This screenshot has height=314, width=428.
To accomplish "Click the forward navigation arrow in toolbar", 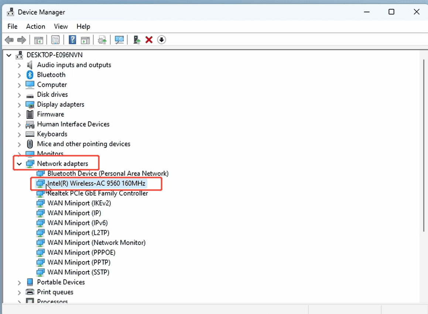I will click(x=21, y=40).
